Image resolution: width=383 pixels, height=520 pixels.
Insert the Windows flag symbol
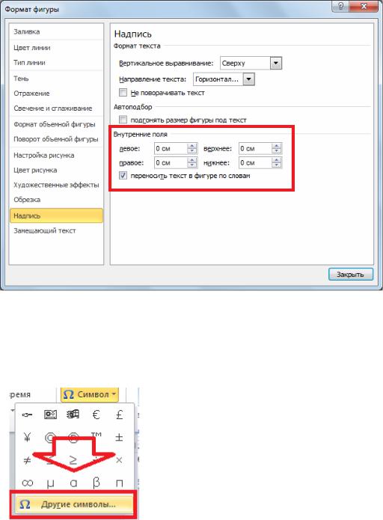coord(73,415)
